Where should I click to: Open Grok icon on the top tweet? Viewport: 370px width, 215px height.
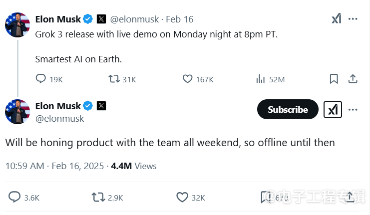pos(337,19)
